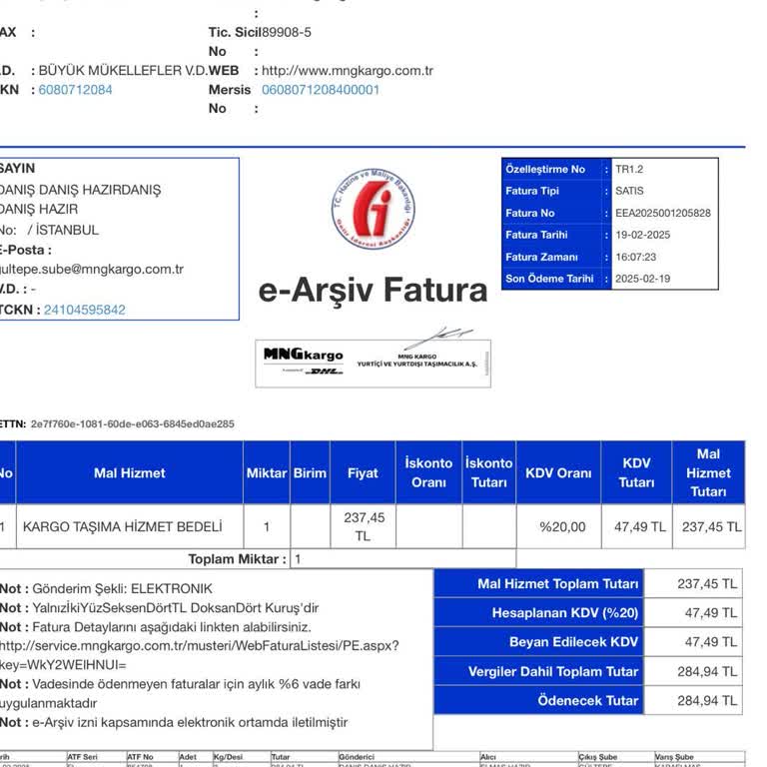Click the Mersis number 0608071208400001
The height and width of the screenshot is (767, 767).
pyautogui.click(x=321, y=90)
